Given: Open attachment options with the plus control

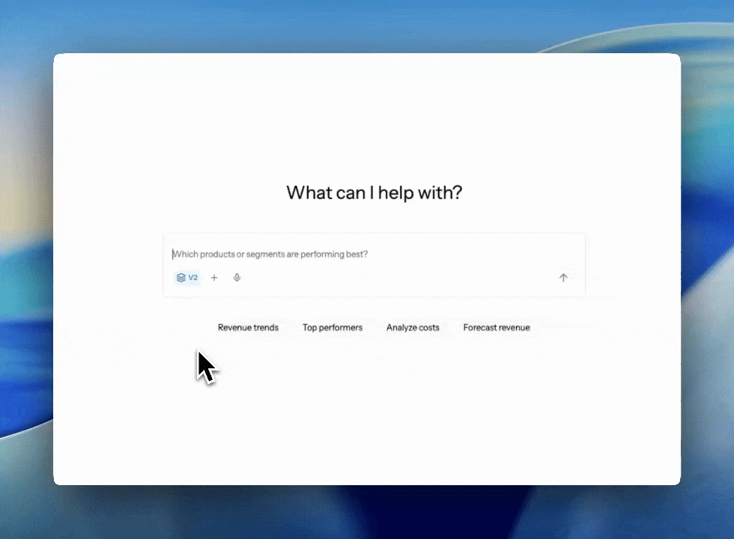Looking at the screenshot, I should tap(214, 277).
